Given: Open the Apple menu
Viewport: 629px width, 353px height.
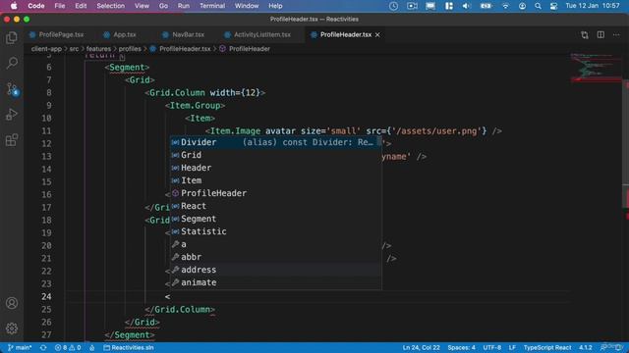Looking at the screenshot, I should point(14,6).
